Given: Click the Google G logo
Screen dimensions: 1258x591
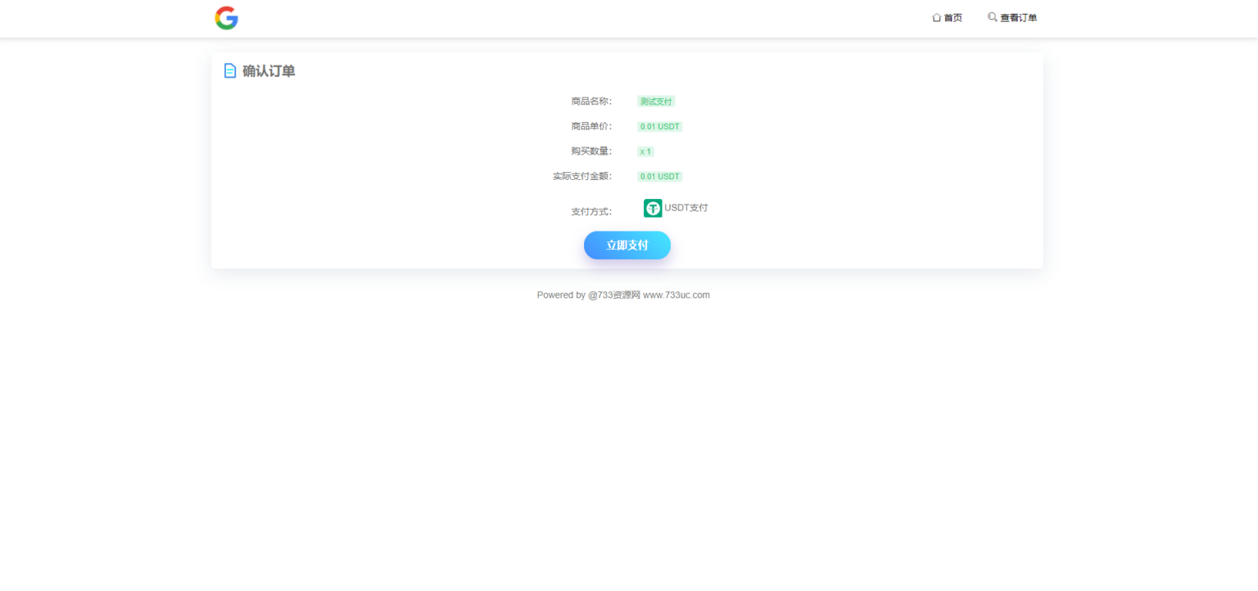Looking at the screenshot, I should pyautogui.click(x=226, y=18).
